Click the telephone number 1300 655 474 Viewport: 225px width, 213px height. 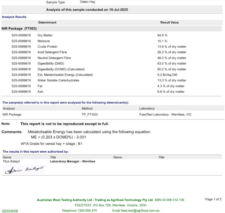(84, 211)
